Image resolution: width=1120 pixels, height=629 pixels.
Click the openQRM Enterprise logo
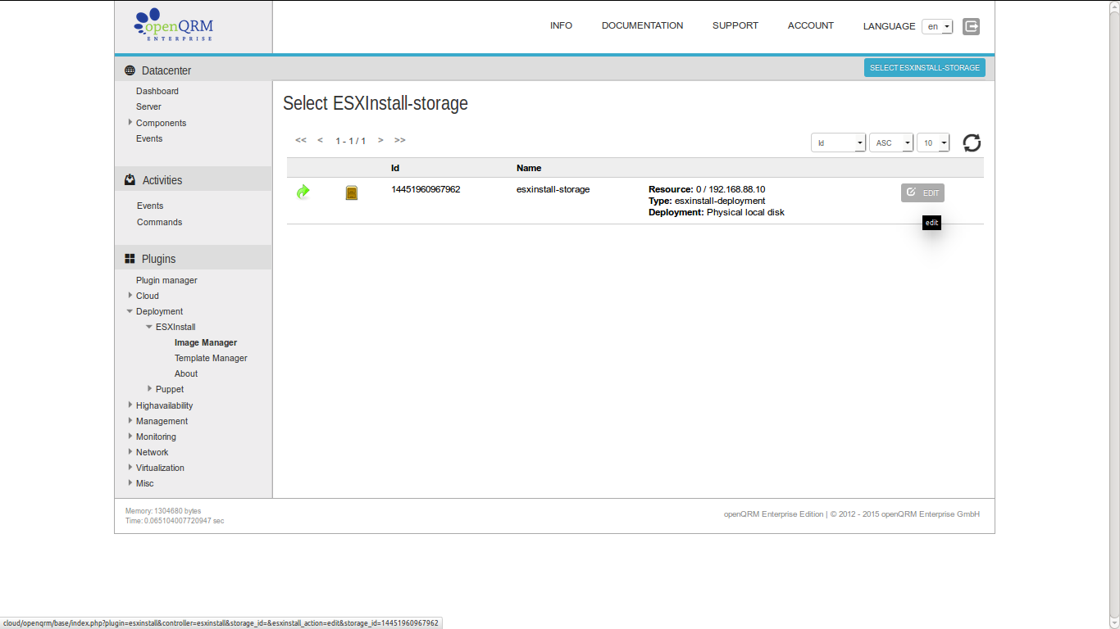(173, 25)
